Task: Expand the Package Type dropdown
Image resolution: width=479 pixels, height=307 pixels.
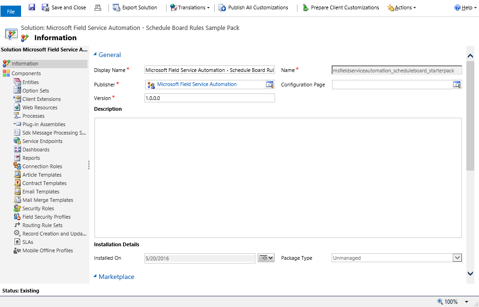Action: pyautogui.click(x=457, y=258)
